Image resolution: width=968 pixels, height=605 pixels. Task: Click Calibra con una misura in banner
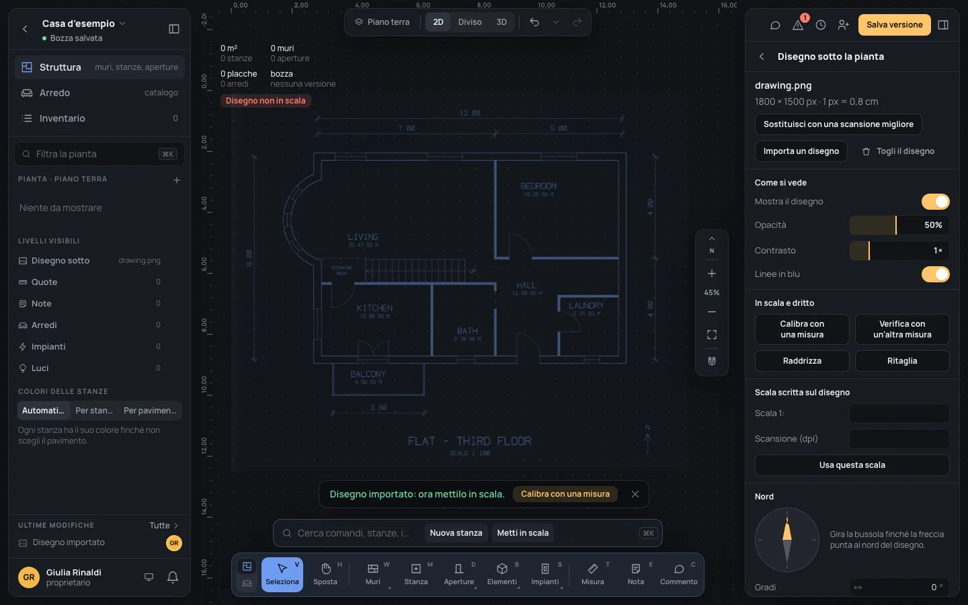pyautogui.click(x=565, y=494)
